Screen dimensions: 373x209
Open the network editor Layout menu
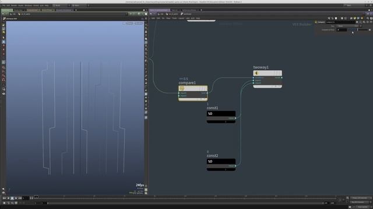coord(181,18)
